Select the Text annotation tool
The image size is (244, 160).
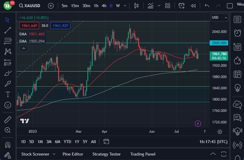click(x=8, y=94)
